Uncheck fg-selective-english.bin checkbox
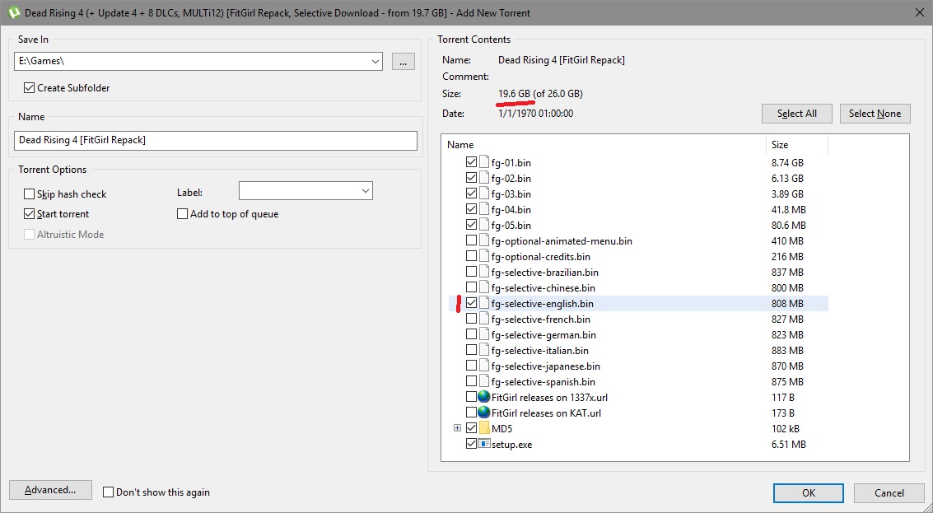The image size is (933, 513). [471, 304]
